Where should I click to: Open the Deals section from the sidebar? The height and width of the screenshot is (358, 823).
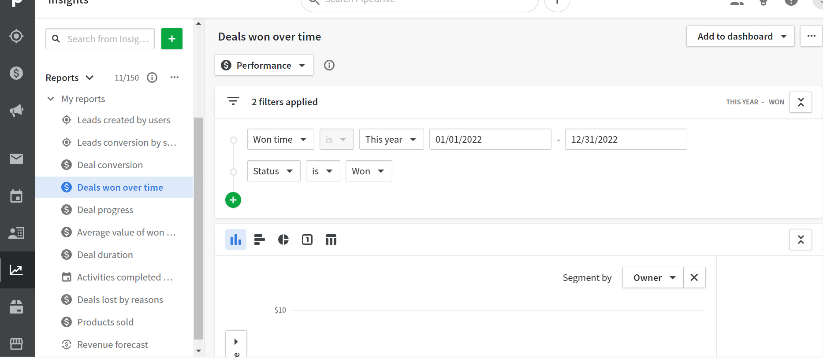(17, 73)
